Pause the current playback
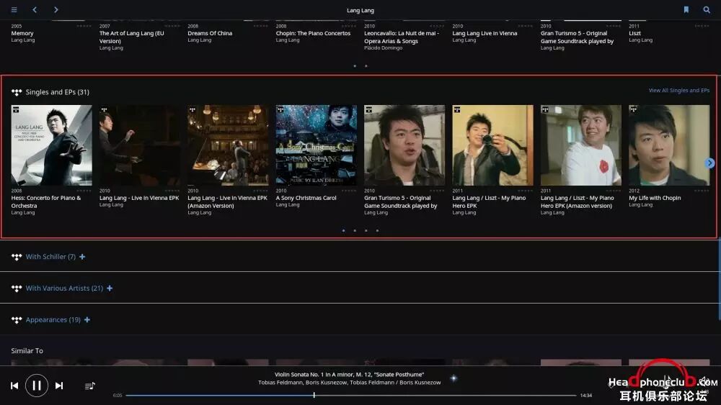 (x=37, y=386)
